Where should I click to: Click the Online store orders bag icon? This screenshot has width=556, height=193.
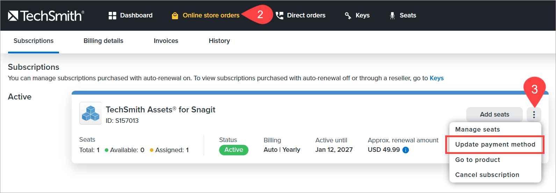(x=175, y=16)
